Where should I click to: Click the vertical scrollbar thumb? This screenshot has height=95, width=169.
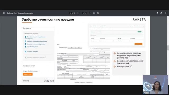(168, 48)
